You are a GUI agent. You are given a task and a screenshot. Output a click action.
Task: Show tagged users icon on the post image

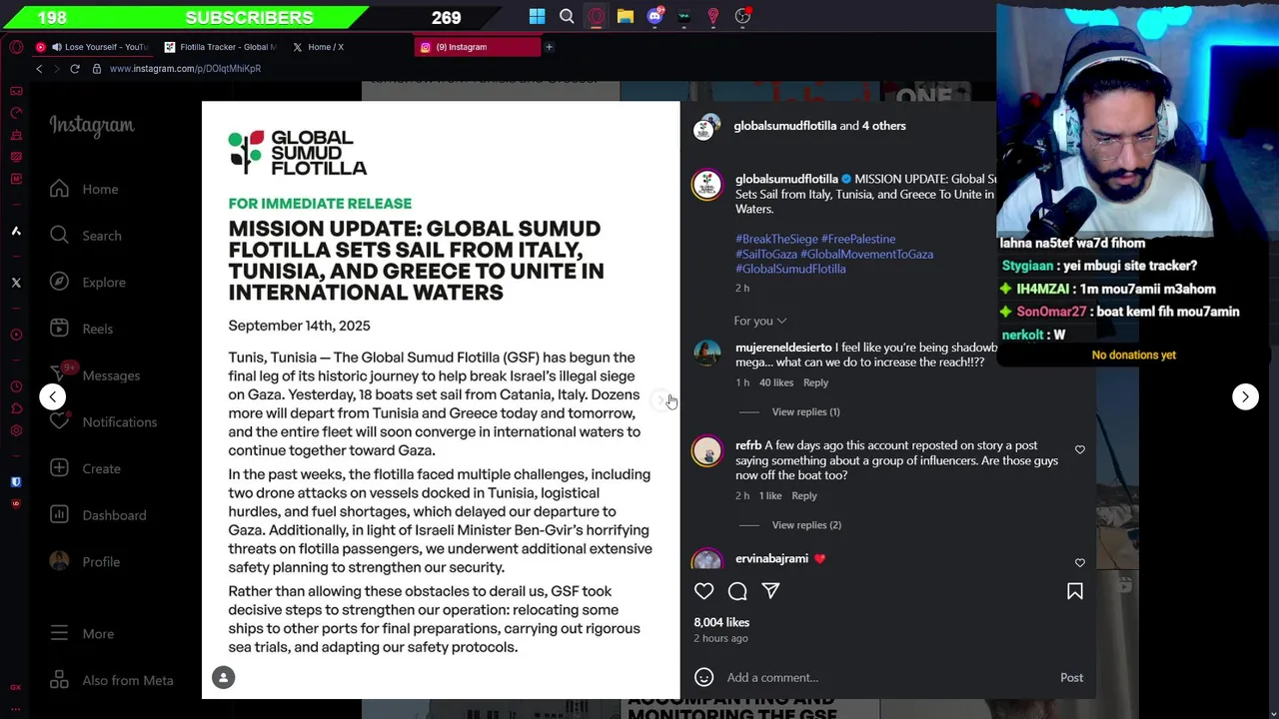pyautogui.click(x=224, y=677)
